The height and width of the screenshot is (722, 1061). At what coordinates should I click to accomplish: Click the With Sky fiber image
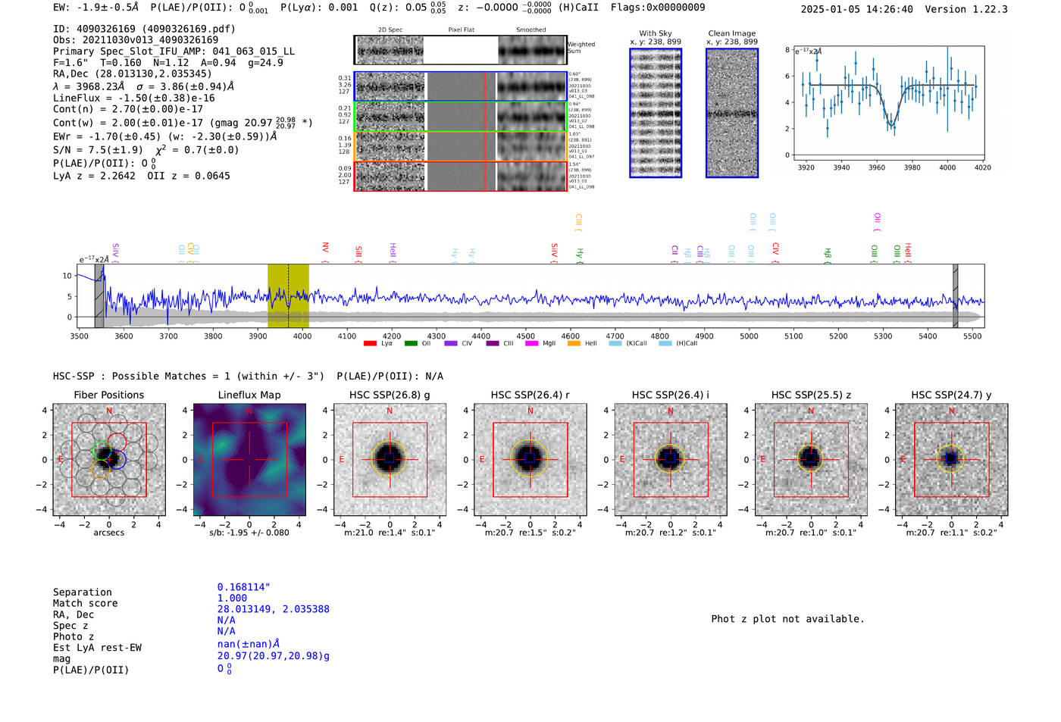[656, 113]
